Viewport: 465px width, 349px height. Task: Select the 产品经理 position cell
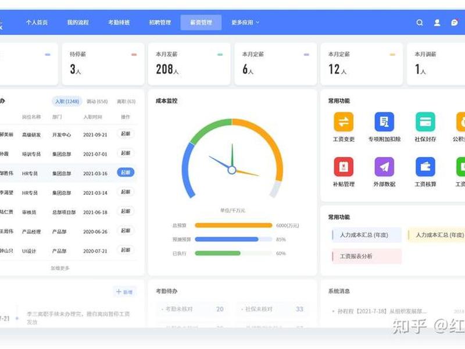31,232
